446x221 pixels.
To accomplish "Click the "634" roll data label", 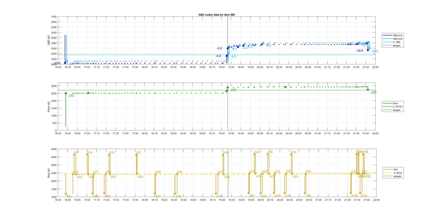I will point(90,152).
